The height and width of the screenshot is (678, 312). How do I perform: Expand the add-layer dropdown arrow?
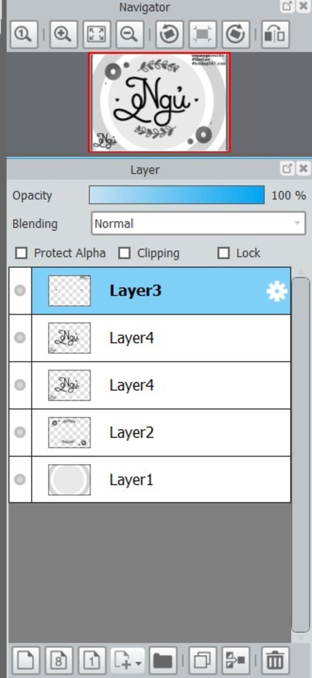click(138, 662)
